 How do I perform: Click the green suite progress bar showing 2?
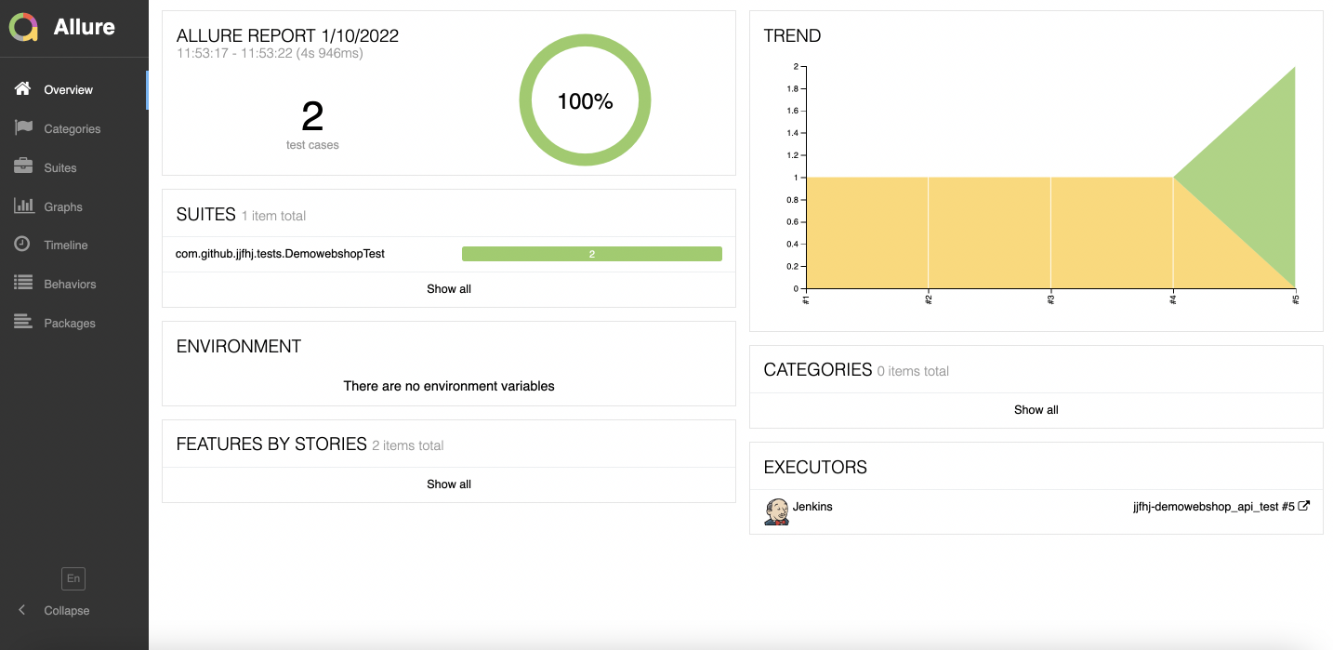pos(592,254)
